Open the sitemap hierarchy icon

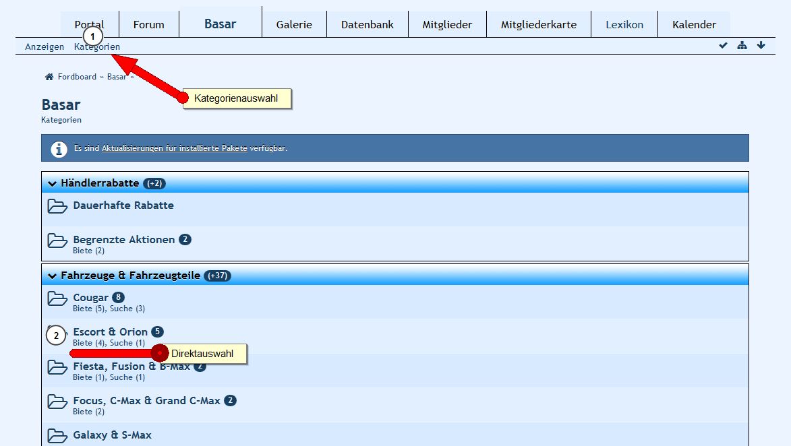(742, 45)
